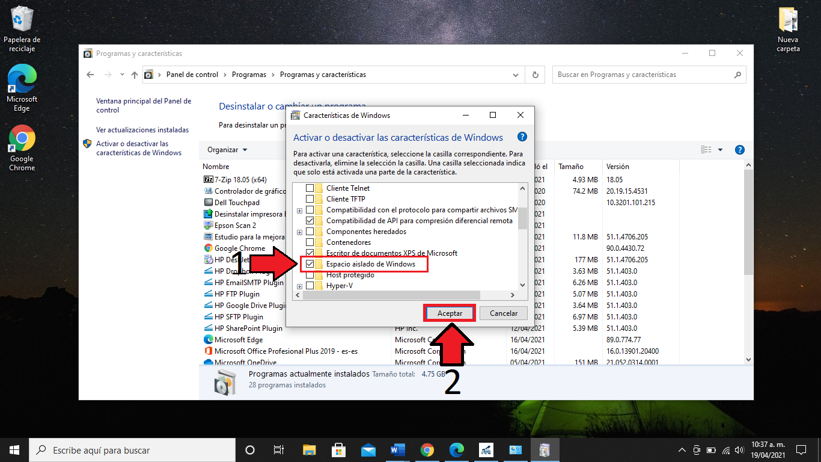This screenshot has width=821, height=462.
Task: Check the Hyper-V feature checkbox
Action: 310,286
